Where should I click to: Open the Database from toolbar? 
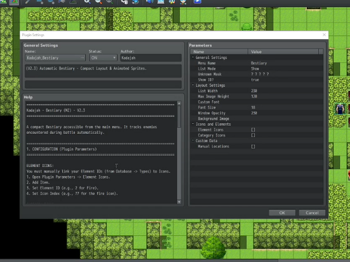pyautogui.click(x=124, y=2)
